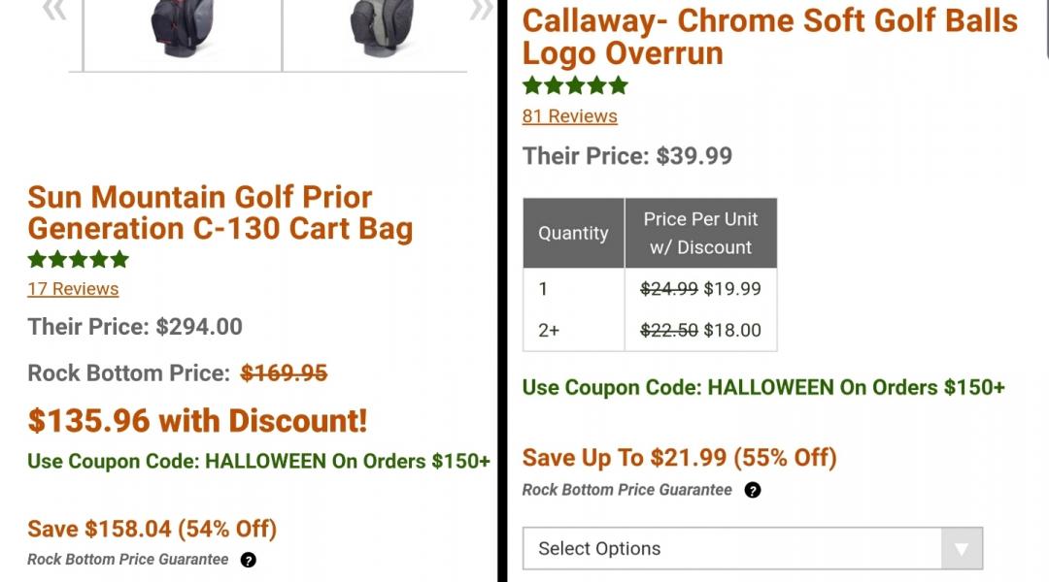Expand the Select Options dropdown
Viewport: 1049px width, 582px height.
coord(753,548)
